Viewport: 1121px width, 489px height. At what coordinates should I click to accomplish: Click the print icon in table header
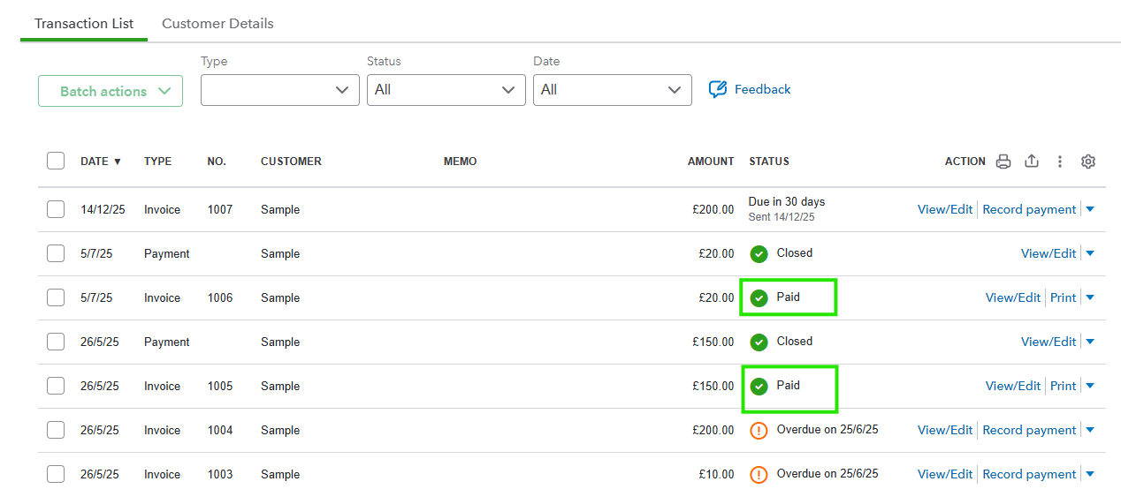point(1003,162)
